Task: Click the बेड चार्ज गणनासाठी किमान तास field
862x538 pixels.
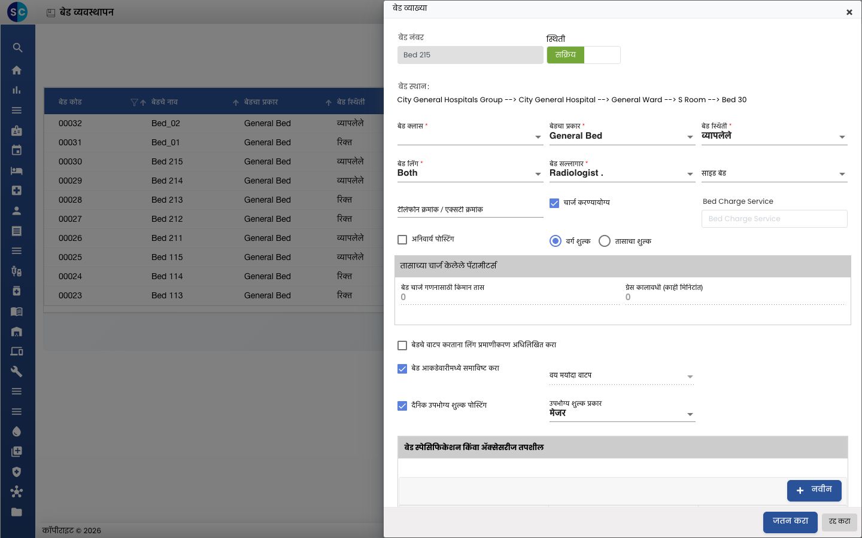Action: [x=509, y=297]
